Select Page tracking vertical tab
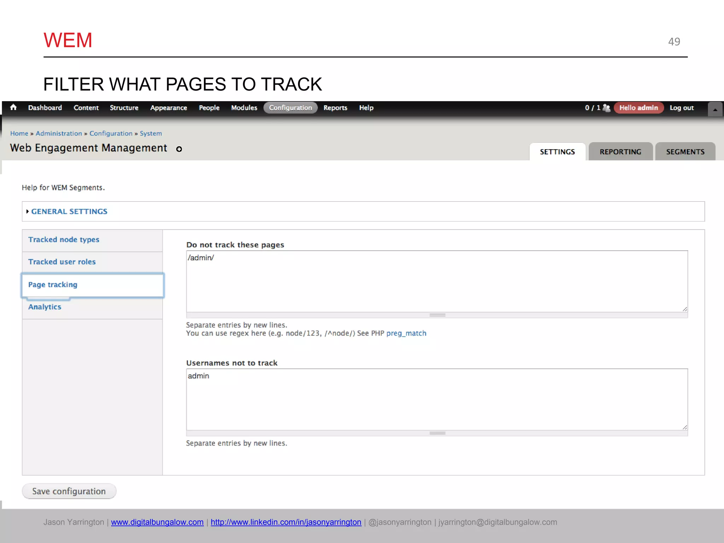This screenshot has width=724, height=543. pyautogui.click(x=93, y=285)
